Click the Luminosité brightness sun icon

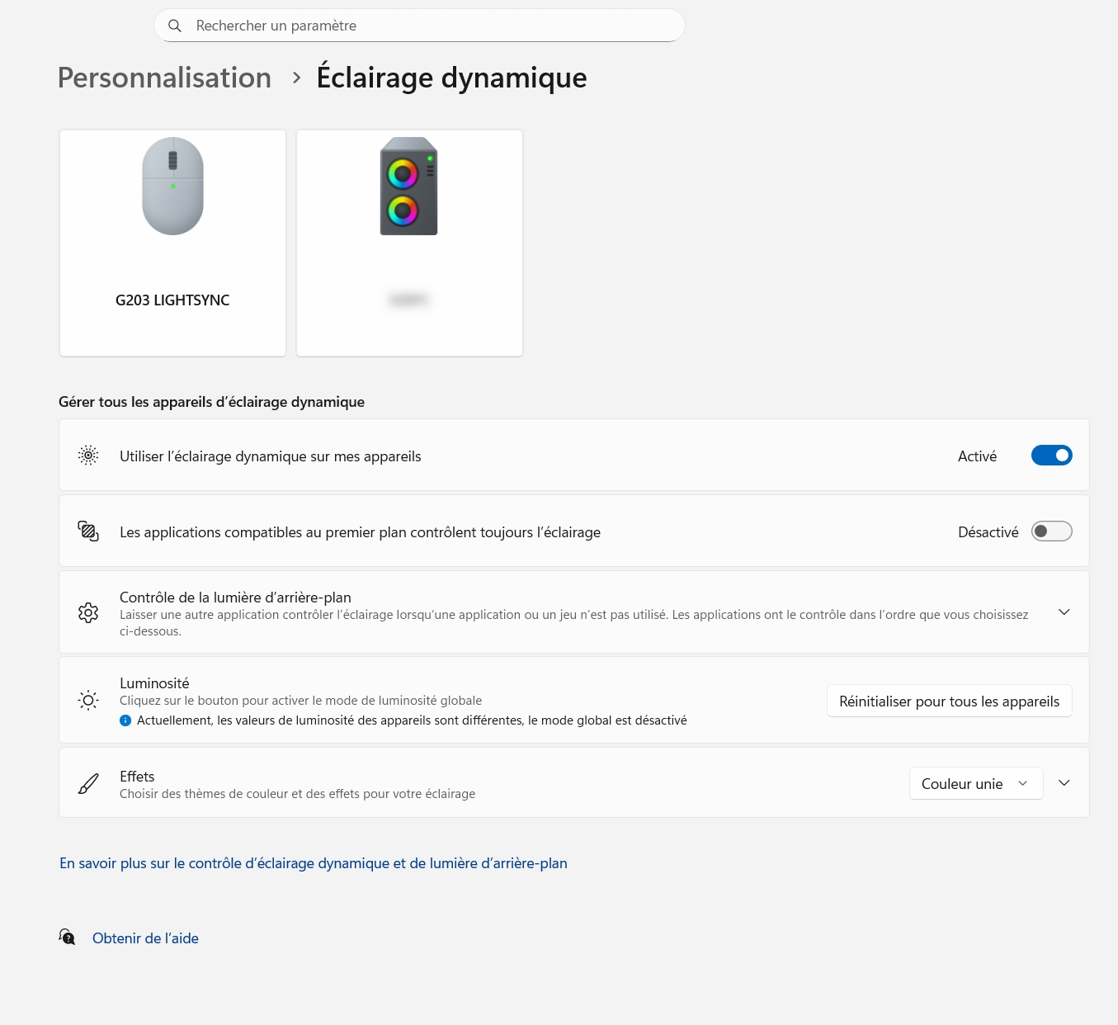coord(88,701)
